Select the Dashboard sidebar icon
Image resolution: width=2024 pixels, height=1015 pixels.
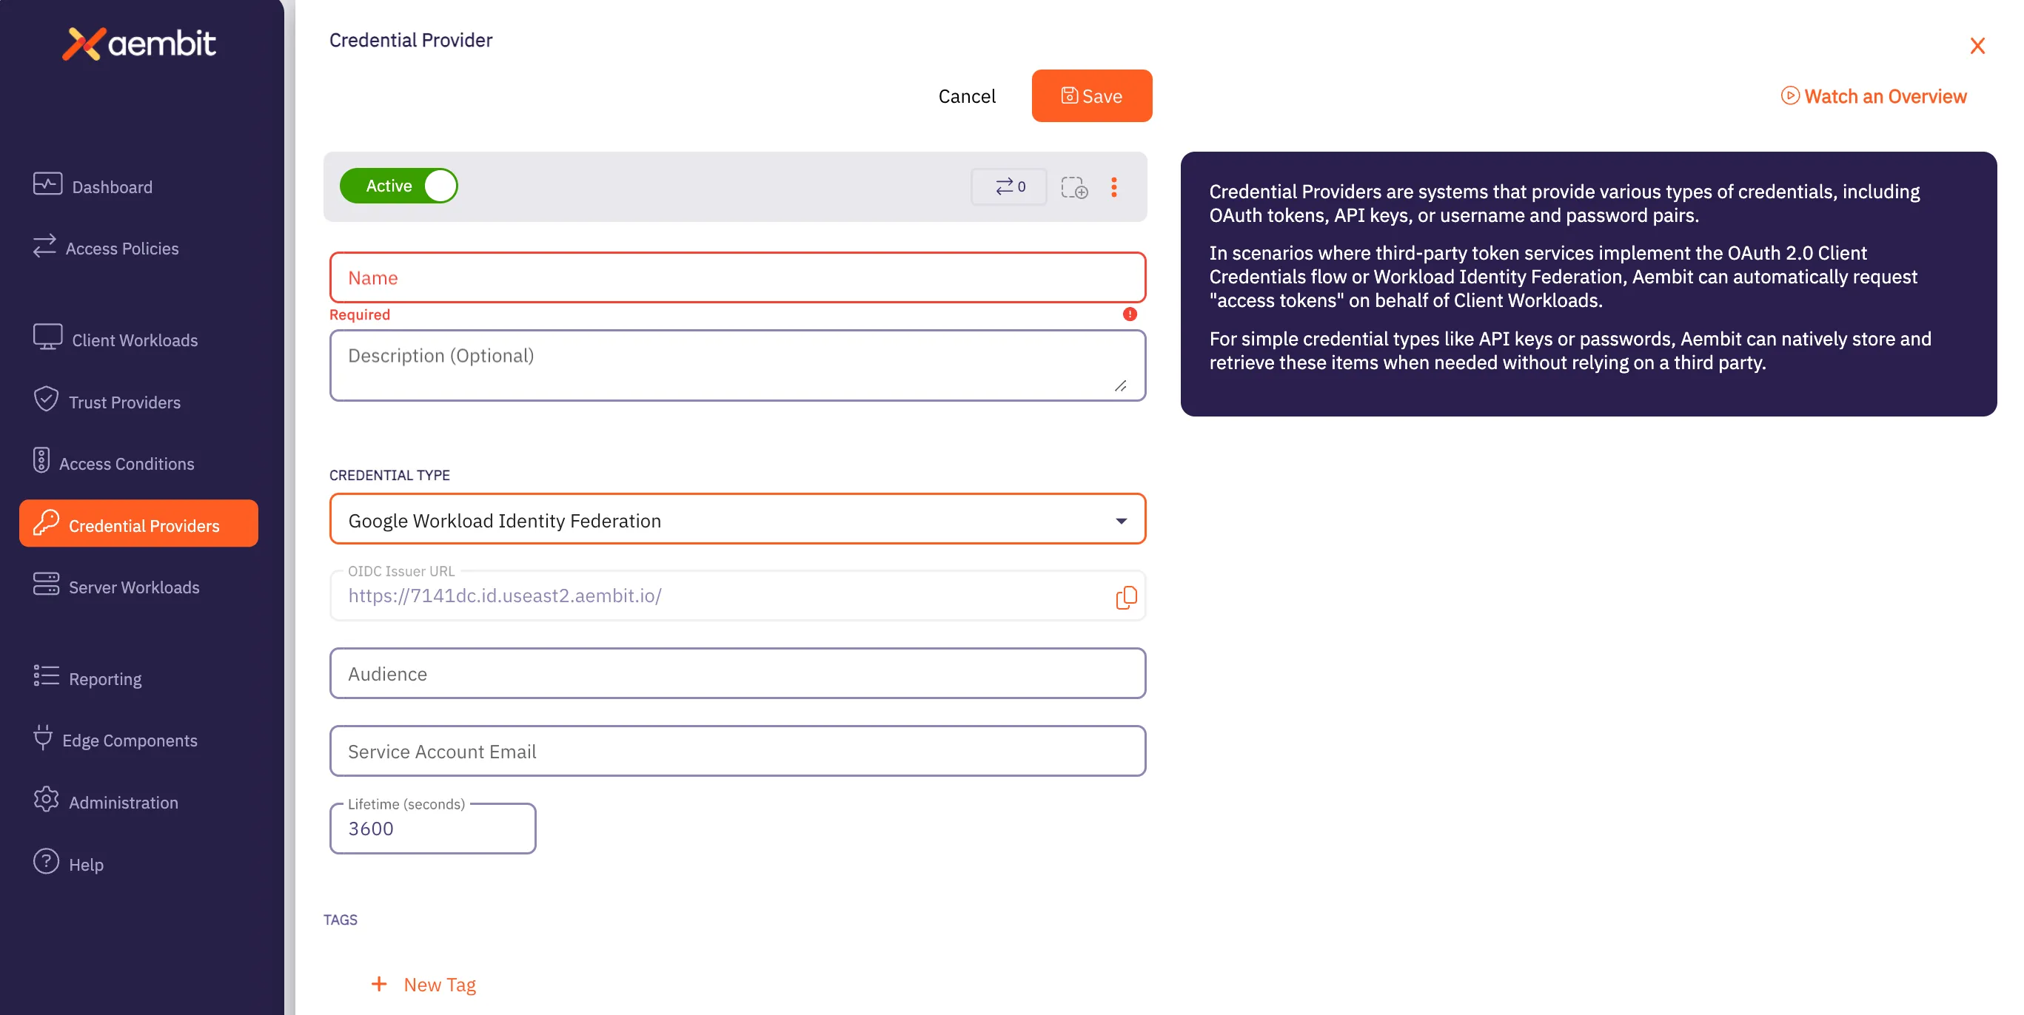pos(112,186)
